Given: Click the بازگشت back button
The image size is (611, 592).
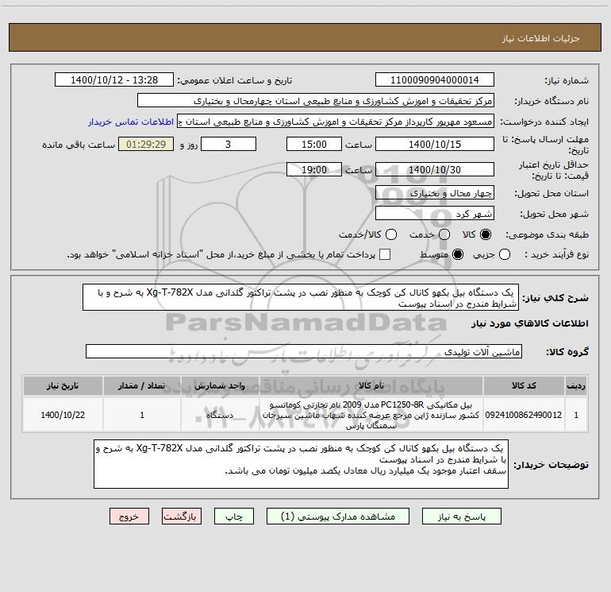Looking at the screenshot, I should pos(182,517).
